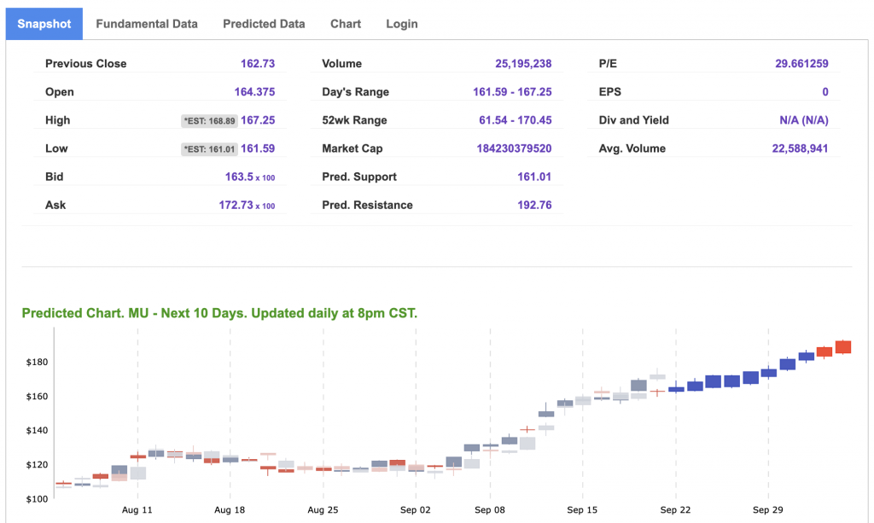Click the 52wk Range value 61.54 - 170.45

tap(515, 120)
